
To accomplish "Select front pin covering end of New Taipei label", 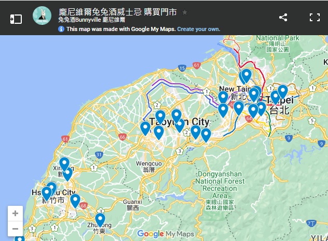I will click(x=254, y=94).
